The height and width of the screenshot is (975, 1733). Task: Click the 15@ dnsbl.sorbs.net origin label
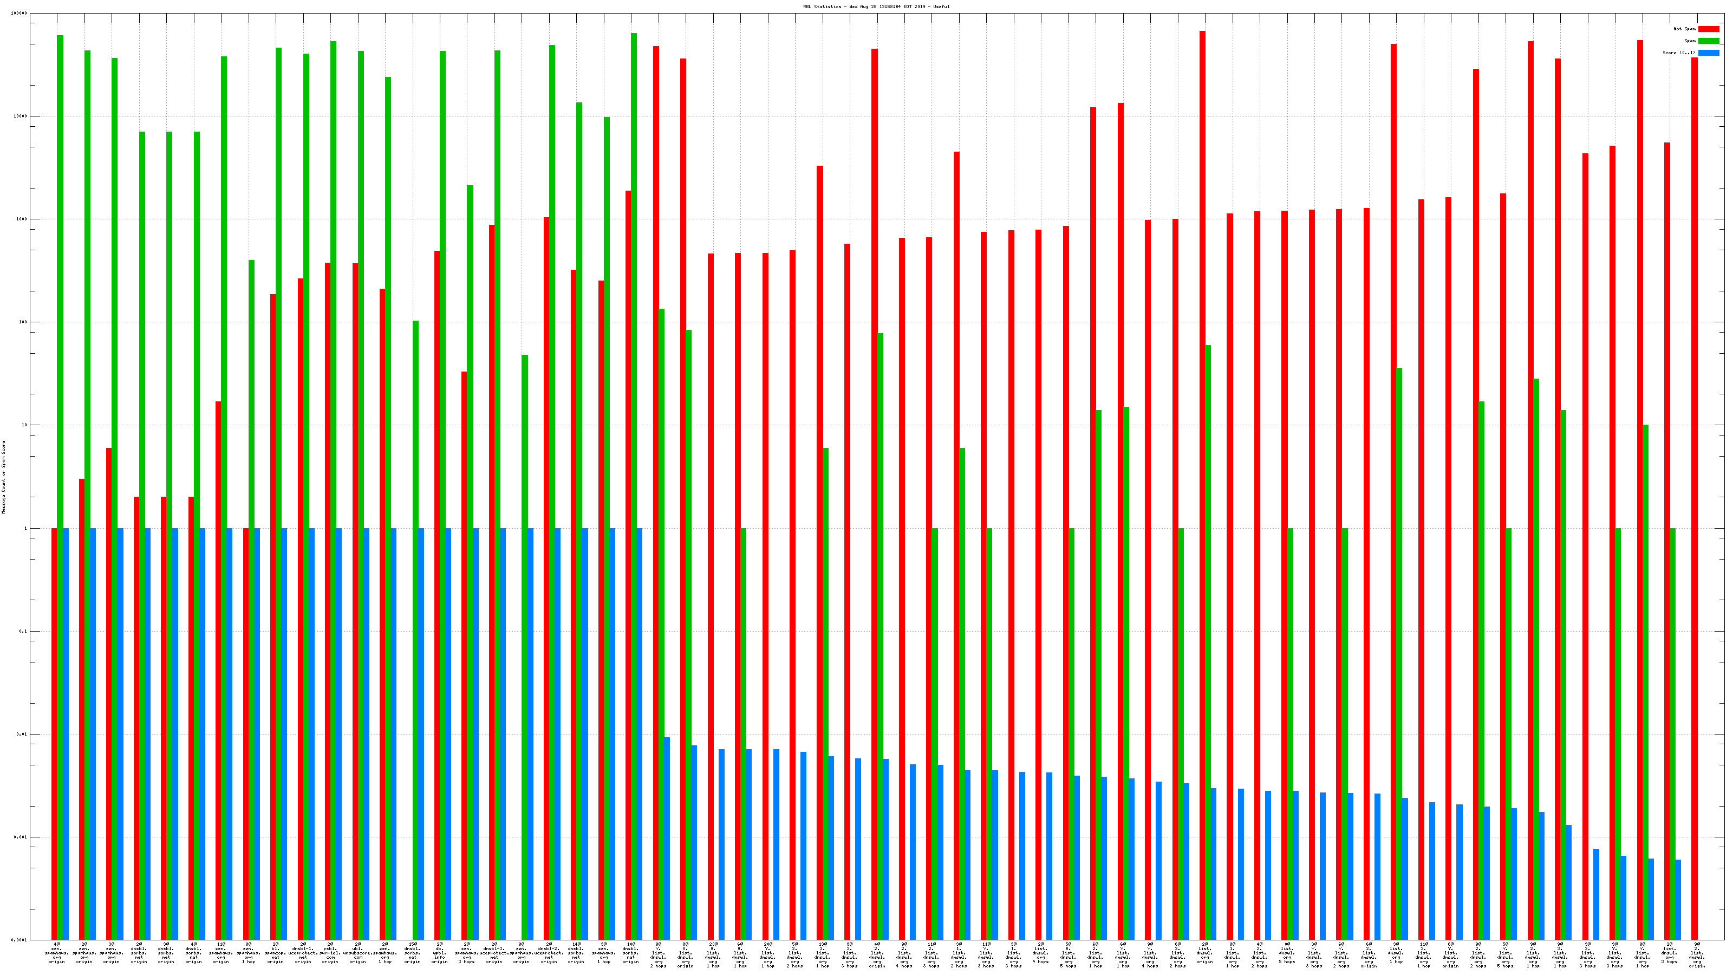[412, 953]
